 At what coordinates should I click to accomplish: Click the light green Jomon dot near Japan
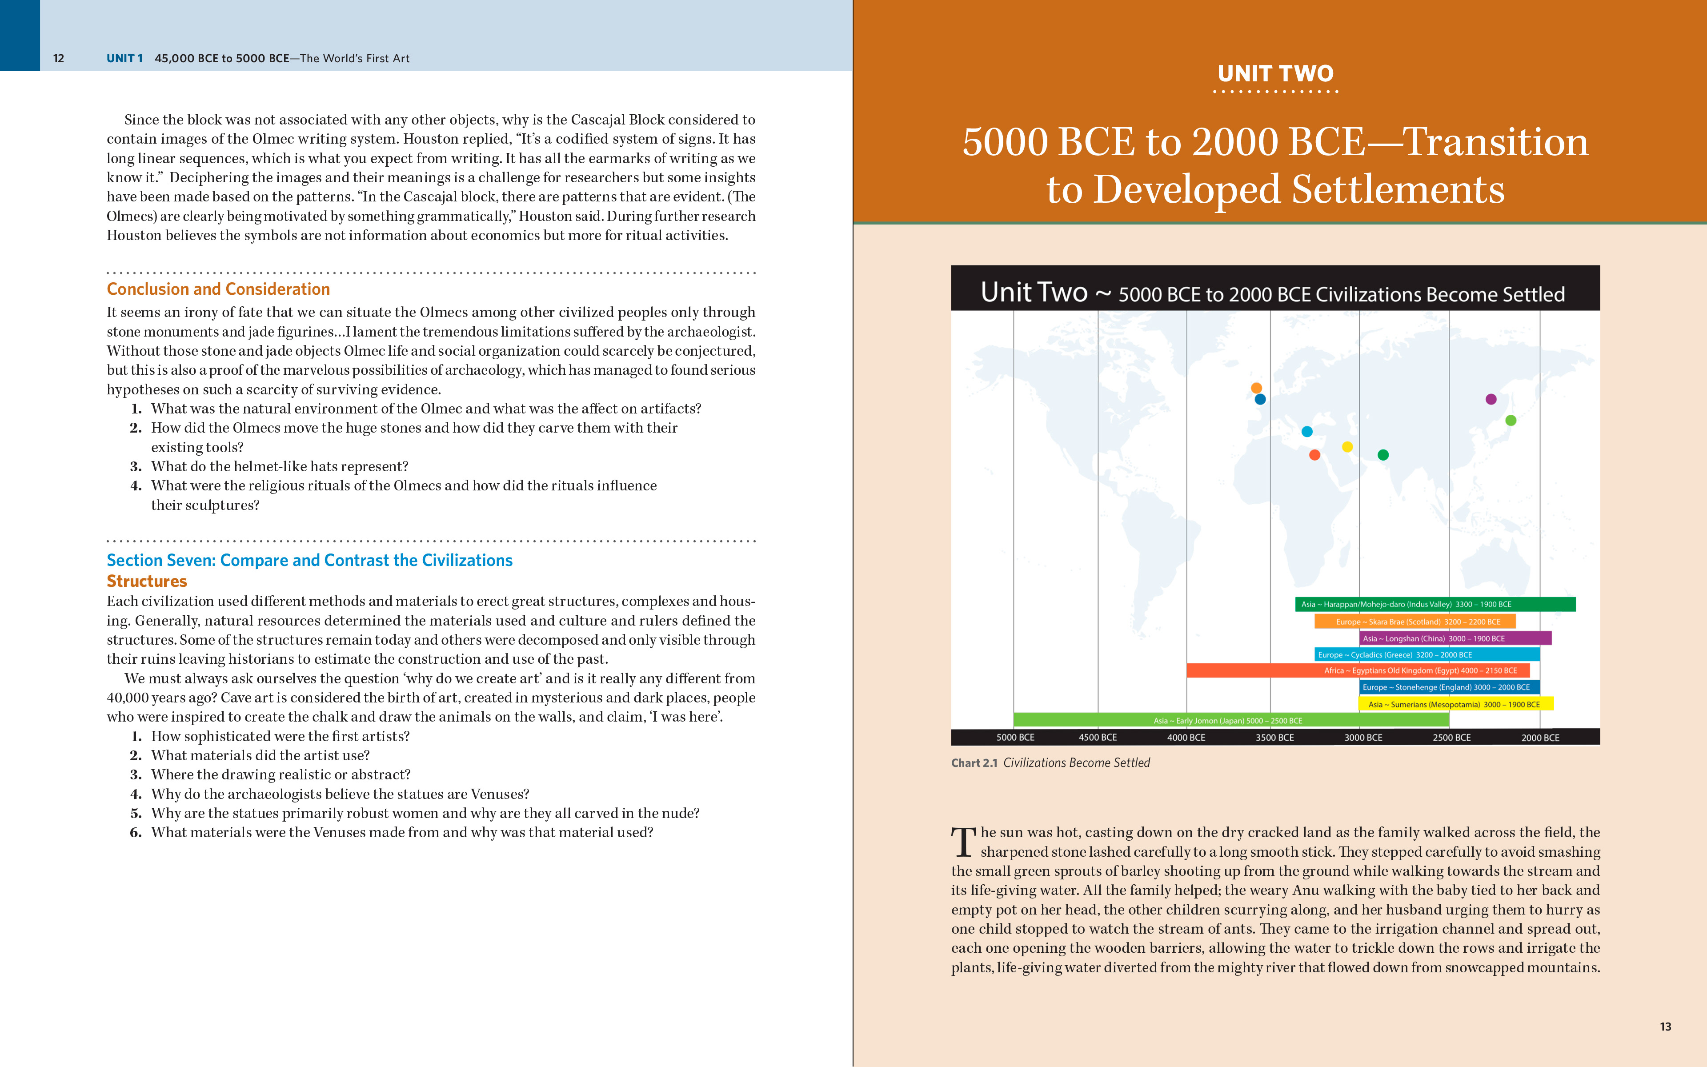pyautogui.click(x=1511, y=421)
